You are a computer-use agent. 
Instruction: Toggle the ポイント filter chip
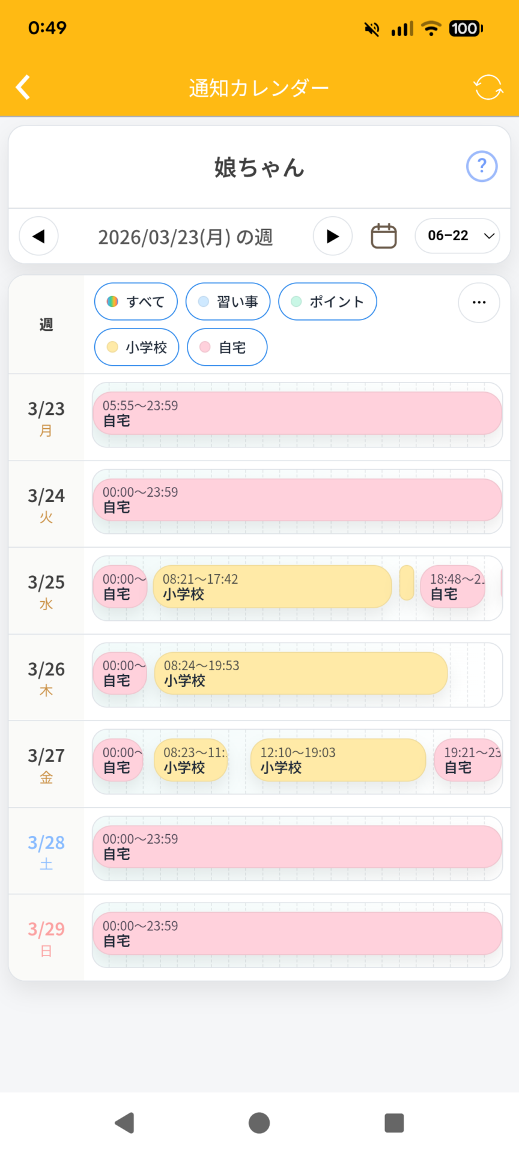click(x=327, y=301)
